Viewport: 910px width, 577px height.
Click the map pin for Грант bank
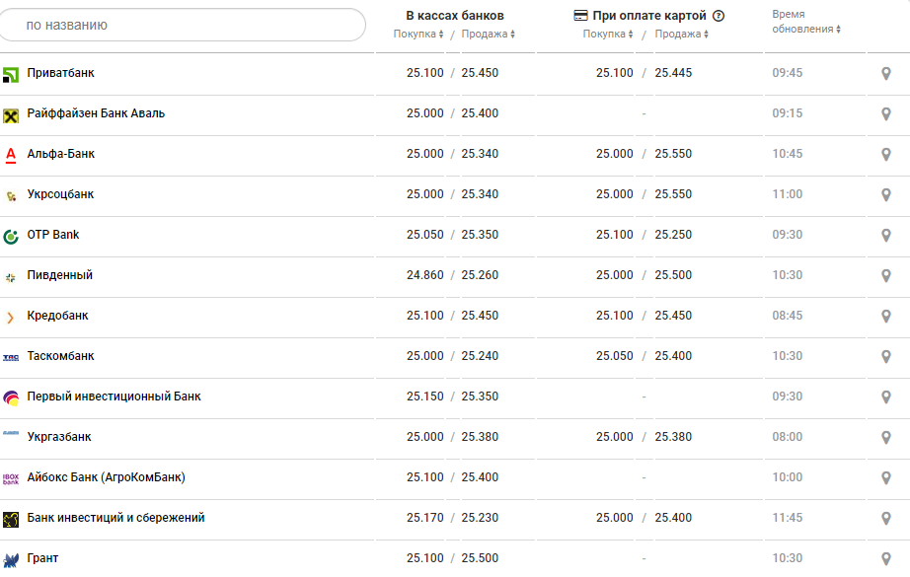885,559
